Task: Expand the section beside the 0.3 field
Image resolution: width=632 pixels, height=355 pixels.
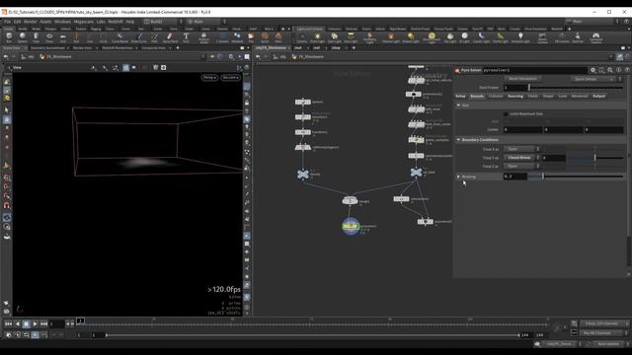Action: click(x=458, y=177)
